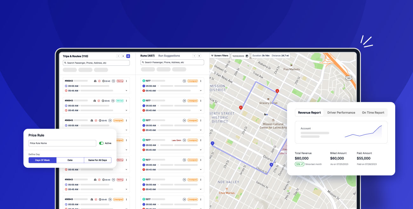Switch to the On Time Report tab
The image size is (413, 209).
373,112
